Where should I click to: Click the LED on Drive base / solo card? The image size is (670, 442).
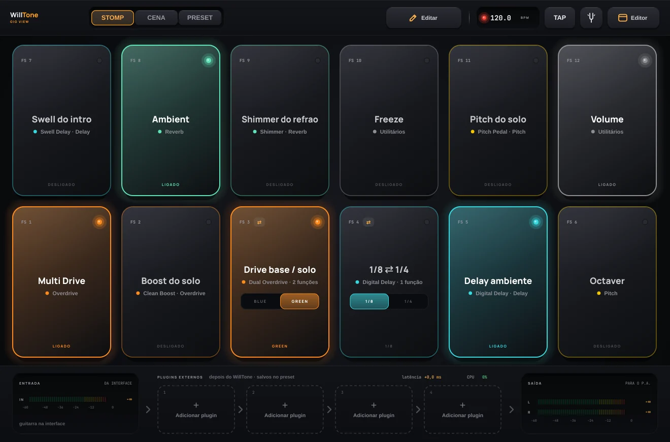pos(317,222)
